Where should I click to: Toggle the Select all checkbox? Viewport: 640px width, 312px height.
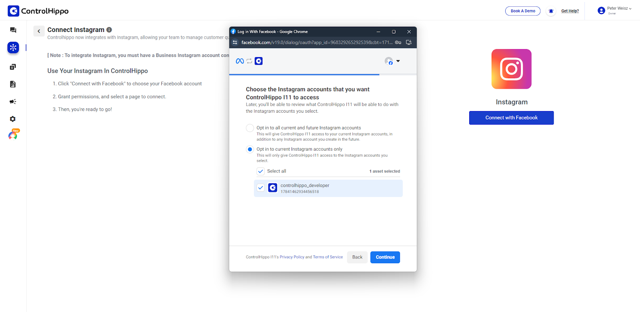pos(261,171)
